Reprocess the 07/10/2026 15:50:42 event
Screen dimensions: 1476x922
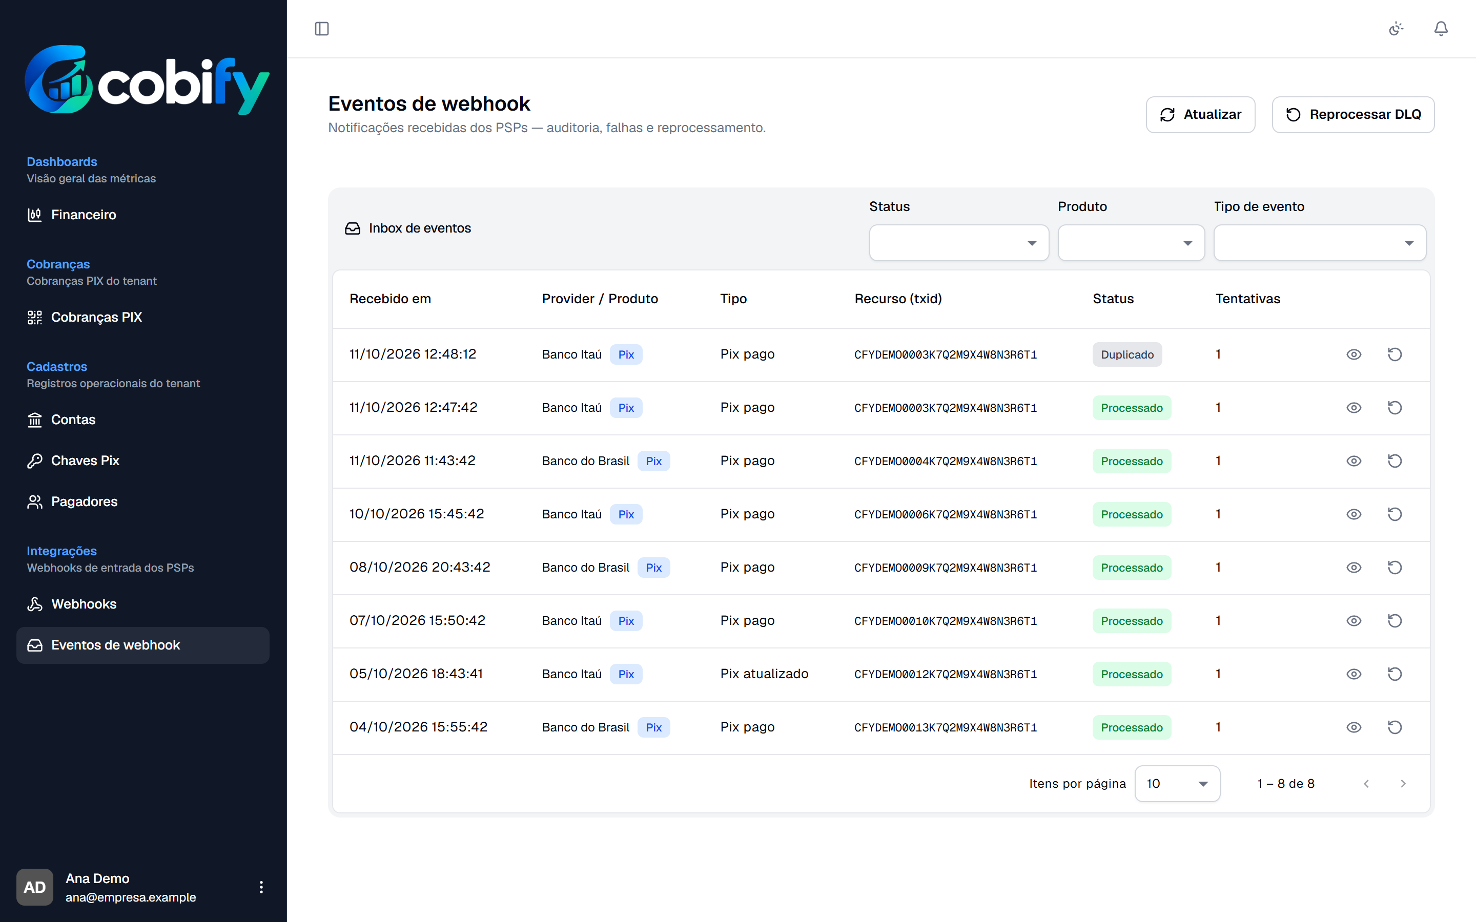1395,621
